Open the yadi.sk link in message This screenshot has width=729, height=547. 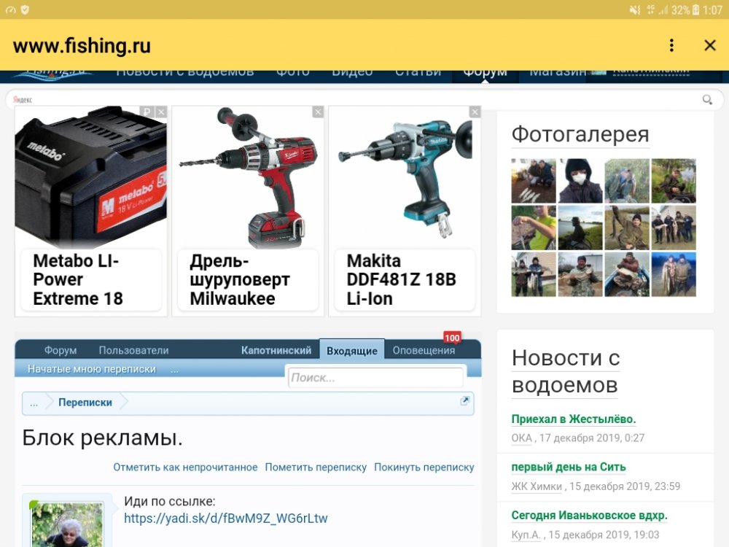(x=225, y=518)
